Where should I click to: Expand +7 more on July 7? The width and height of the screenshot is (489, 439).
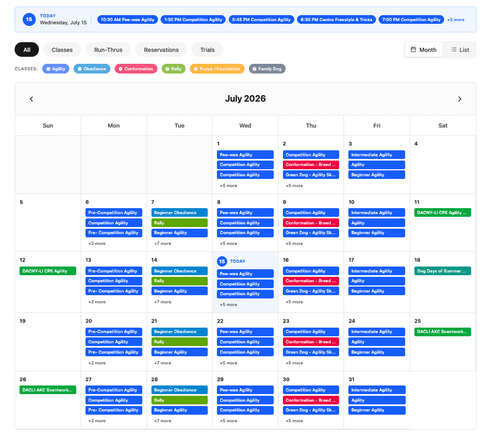[163, 243]
